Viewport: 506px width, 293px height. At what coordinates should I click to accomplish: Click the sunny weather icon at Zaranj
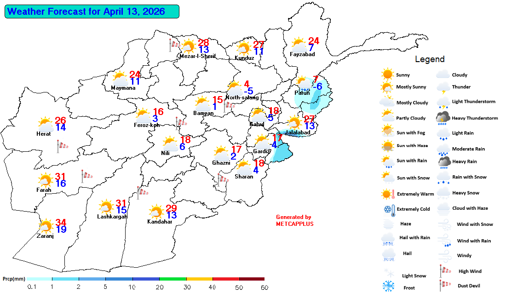pos(46,226)
